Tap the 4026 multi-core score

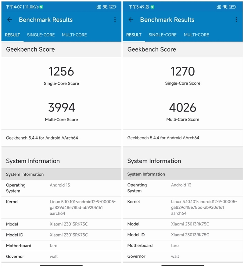(x=183, y=108)
